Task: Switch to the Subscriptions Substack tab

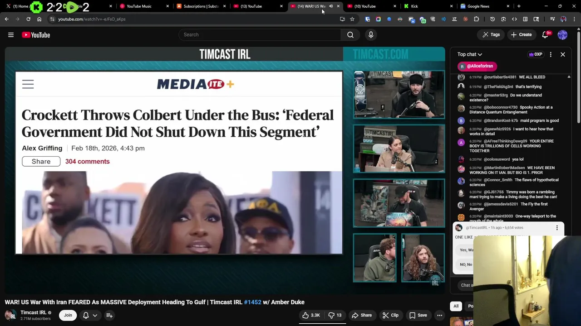Action: pyautogui.click(x=201, y=6)
